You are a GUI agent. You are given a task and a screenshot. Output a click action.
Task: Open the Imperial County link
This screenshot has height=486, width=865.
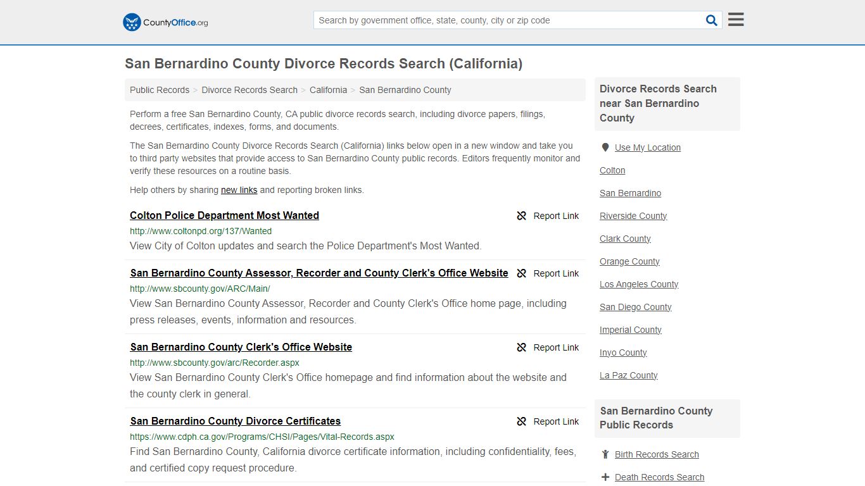point(631,330)
